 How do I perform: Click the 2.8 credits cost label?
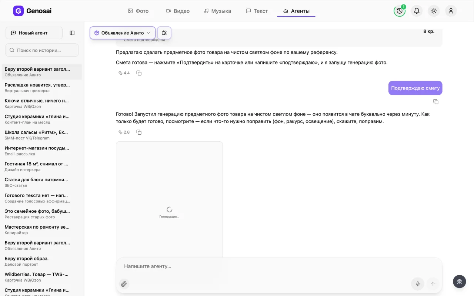click(x=124, y=132)
